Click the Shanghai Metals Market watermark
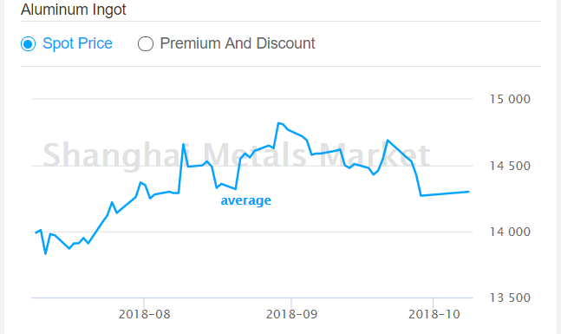561x334 pixels. (236, 155)
